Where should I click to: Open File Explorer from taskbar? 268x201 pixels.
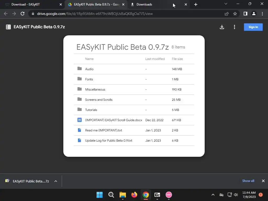tap(123, 195)
